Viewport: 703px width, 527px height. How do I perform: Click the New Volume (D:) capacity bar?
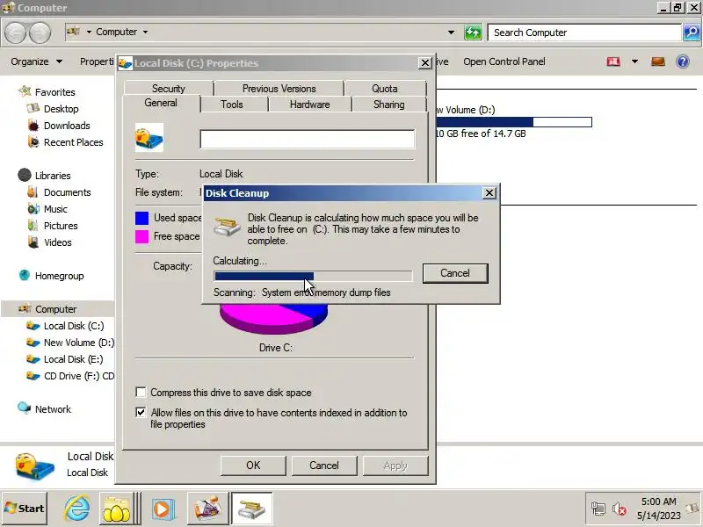514,122
